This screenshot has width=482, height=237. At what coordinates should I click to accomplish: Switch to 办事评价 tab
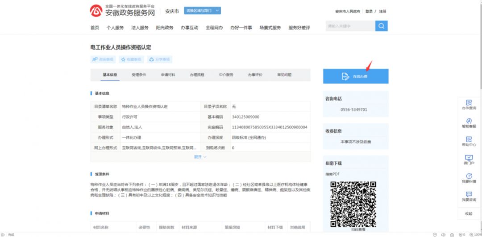click(255, 75)
